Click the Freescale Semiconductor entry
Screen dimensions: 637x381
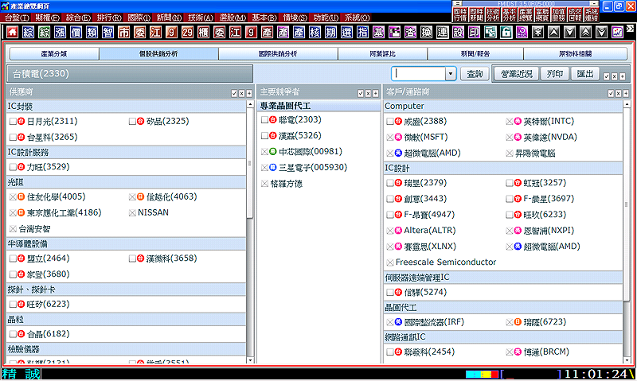click(x=446, y=262)
